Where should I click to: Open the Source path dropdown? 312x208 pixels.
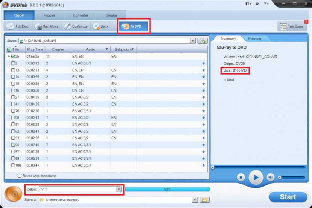[192, 41]
